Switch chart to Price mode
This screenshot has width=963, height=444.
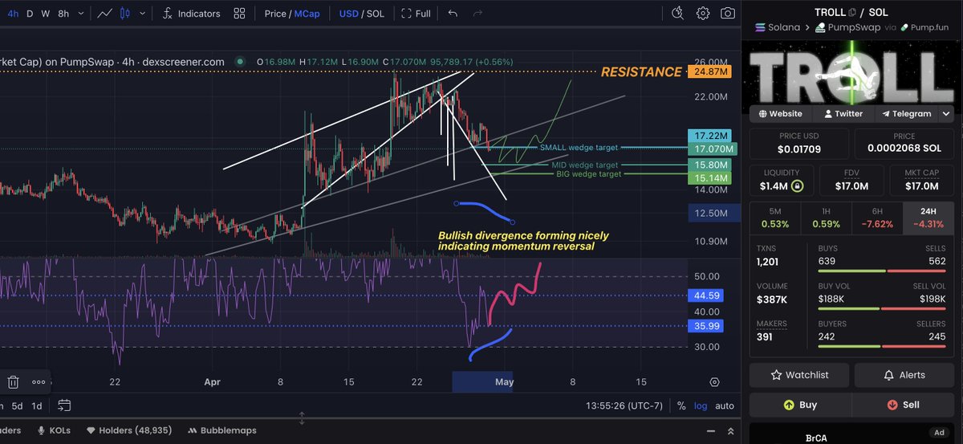coord(275,14)
